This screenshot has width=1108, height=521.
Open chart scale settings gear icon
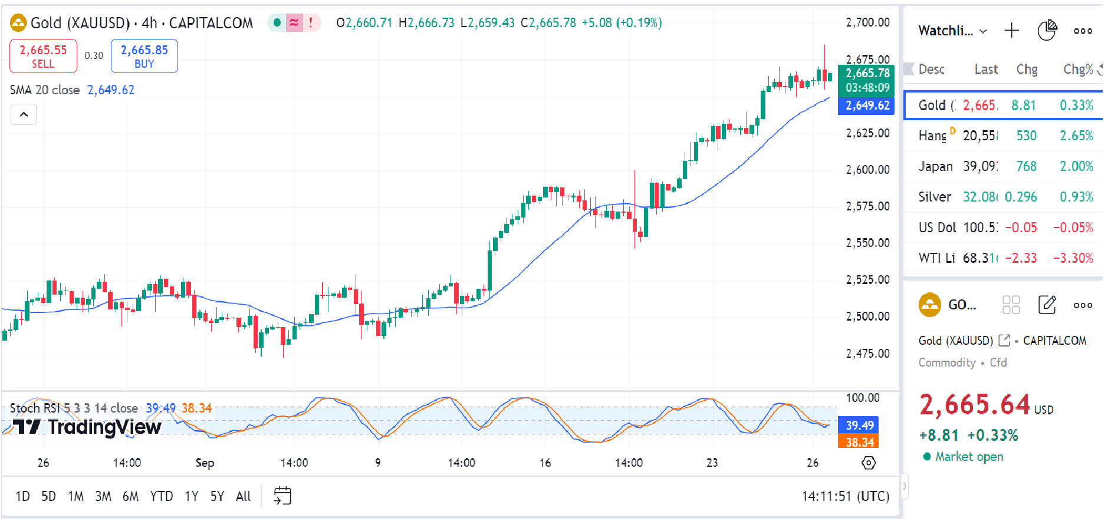tap(868, 463)
